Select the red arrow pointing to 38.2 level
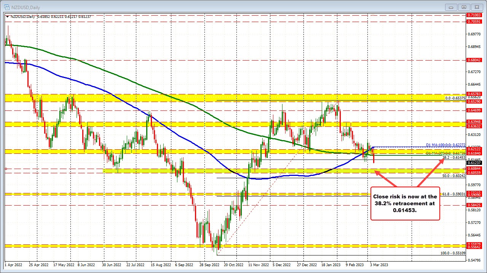487x273 pixels. (431, 172)
